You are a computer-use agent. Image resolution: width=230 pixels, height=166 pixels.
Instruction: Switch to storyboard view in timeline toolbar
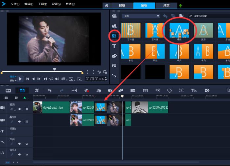tap(8, 90)
